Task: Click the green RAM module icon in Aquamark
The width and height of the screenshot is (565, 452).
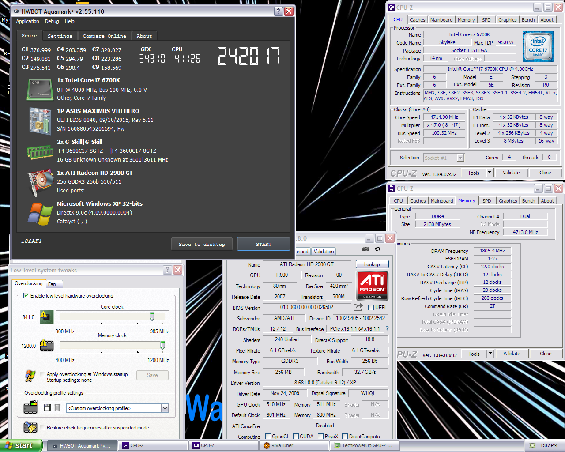Action: 40,152
